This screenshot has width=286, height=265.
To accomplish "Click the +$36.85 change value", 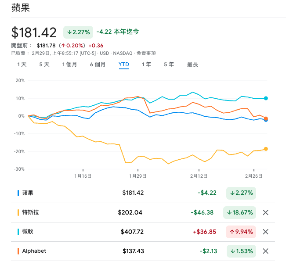I will [x=204, y=232].
